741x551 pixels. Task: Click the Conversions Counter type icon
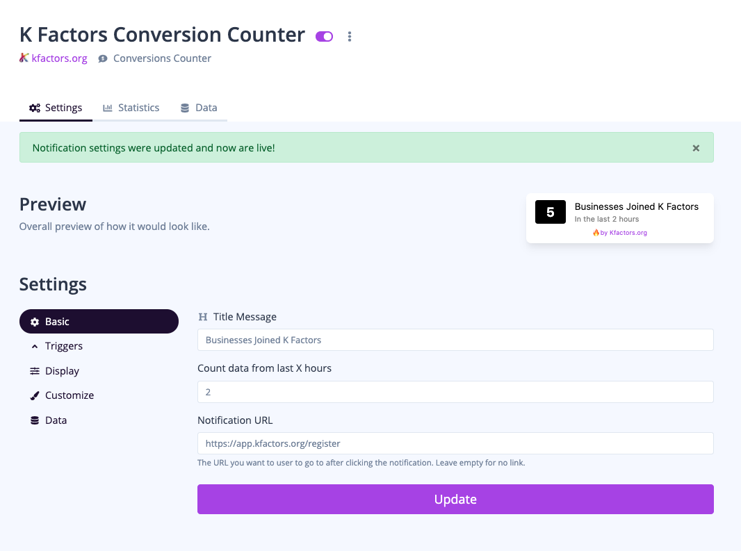pyautogui.click(x=103, y=58)
